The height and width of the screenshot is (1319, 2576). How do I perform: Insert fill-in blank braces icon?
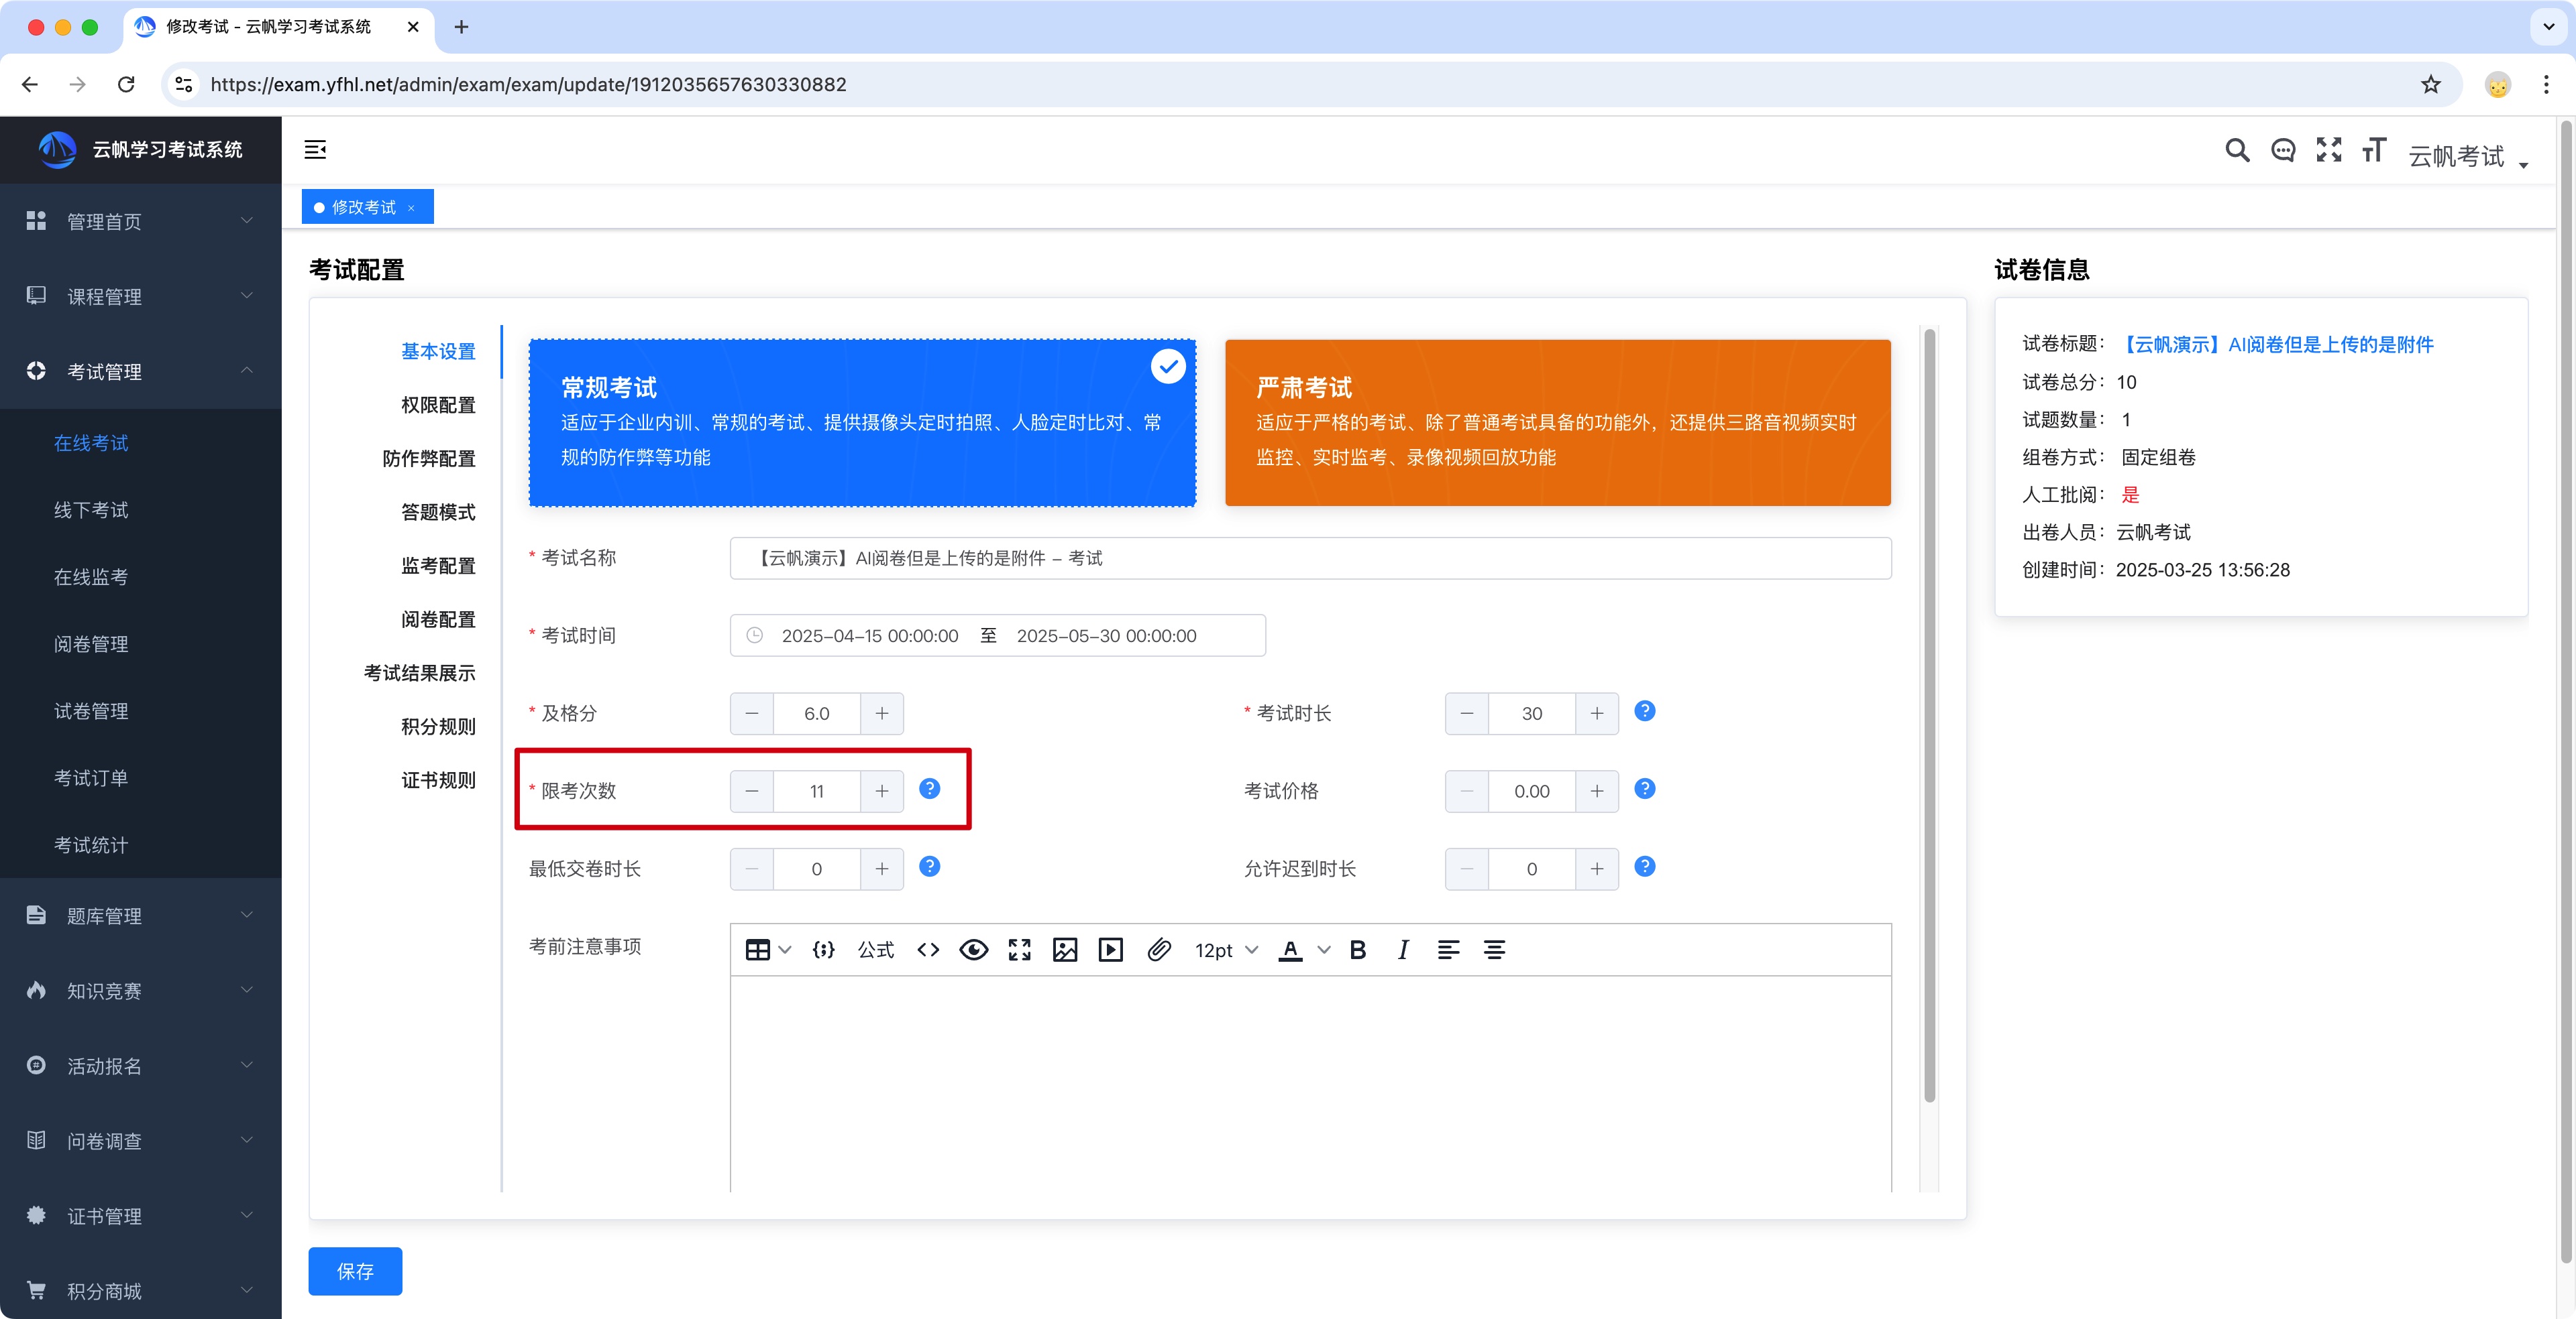823,950
